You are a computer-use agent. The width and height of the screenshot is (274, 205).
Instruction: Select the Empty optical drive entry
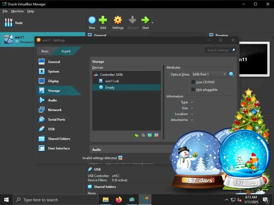pyautogui.click(x=127, y=87)
